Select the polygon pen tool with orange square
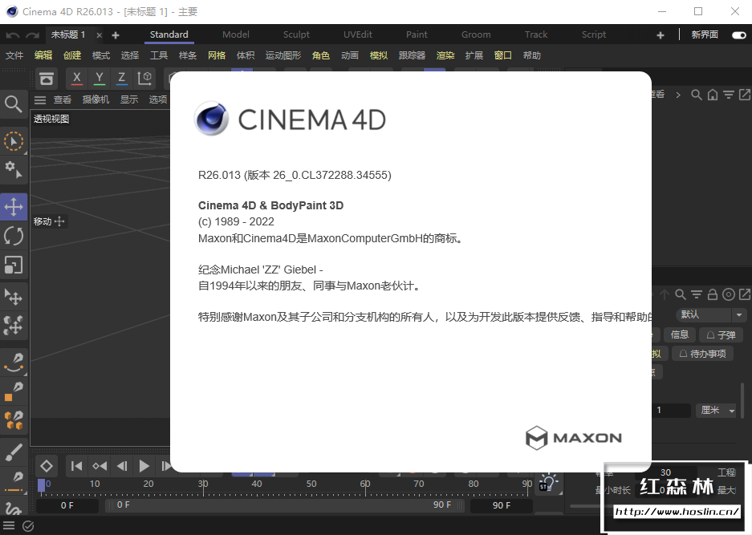Screen dimensions: 752x535 [14, 391]
